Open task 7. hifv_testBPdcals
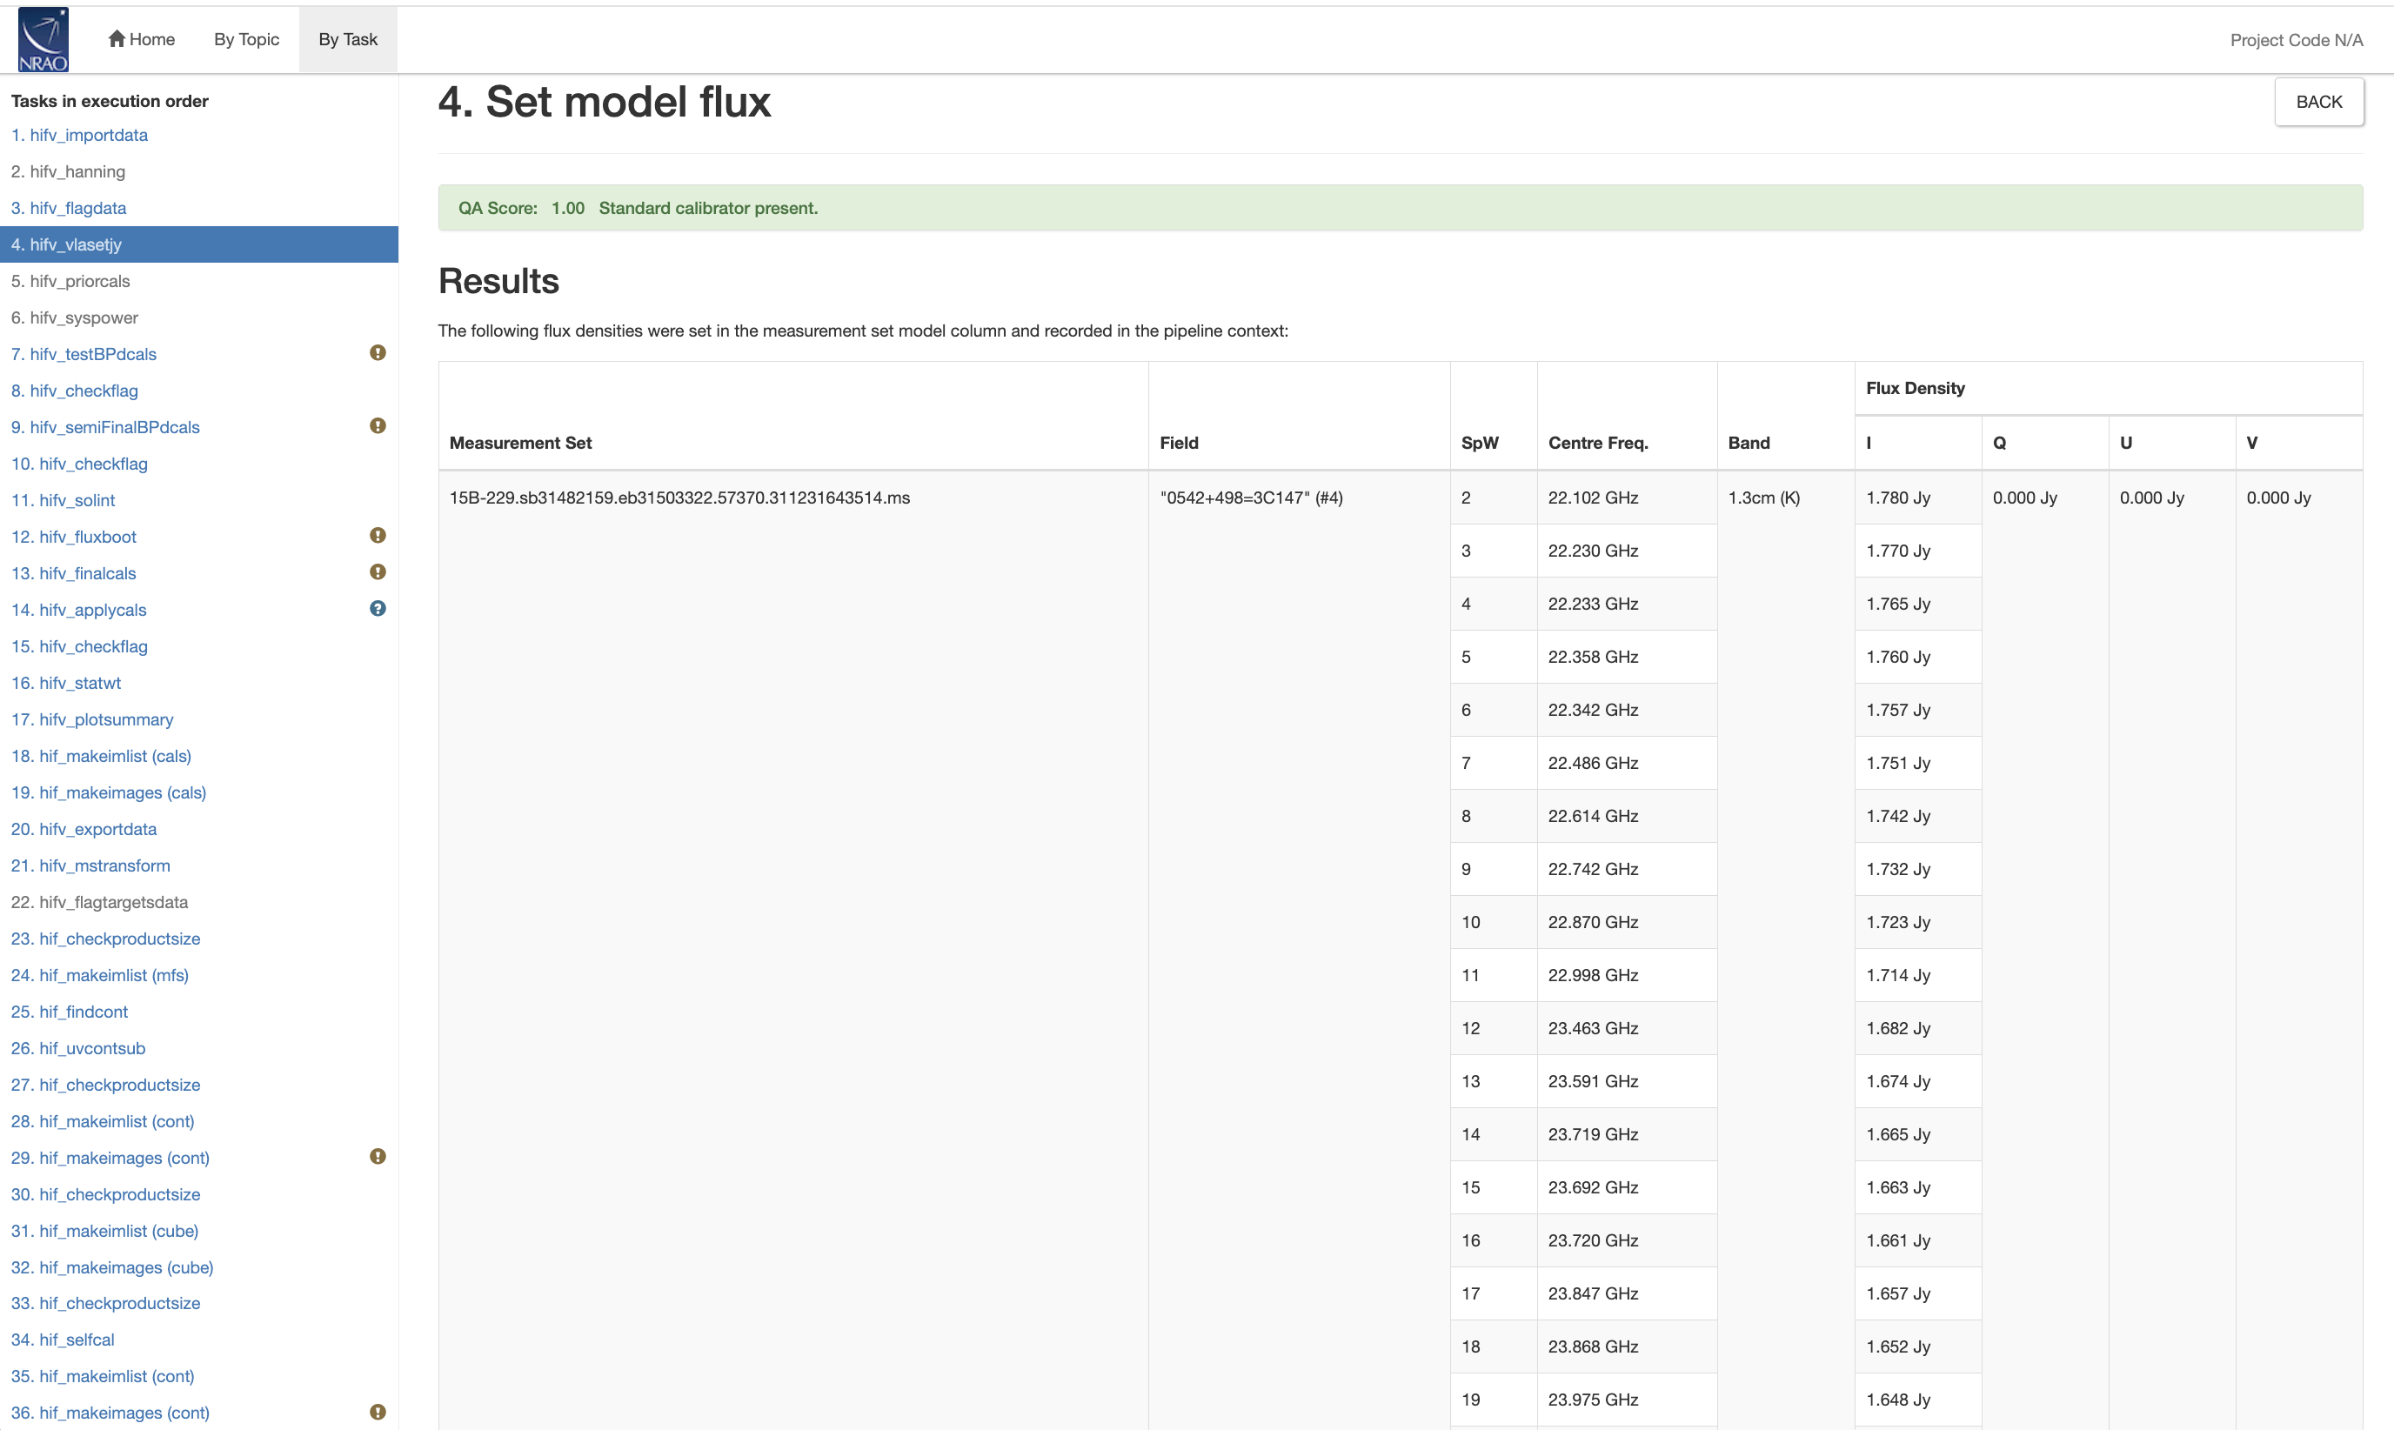The height and width of the screenshot is (1430, 2394). pos(84,355)
